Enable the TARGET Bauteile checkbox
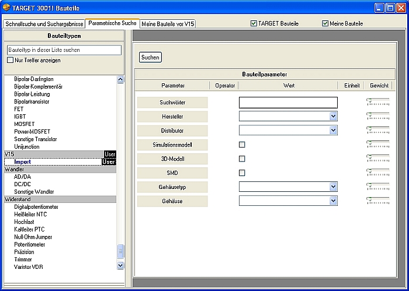This screenshot has height=291, width=409. 254,23
